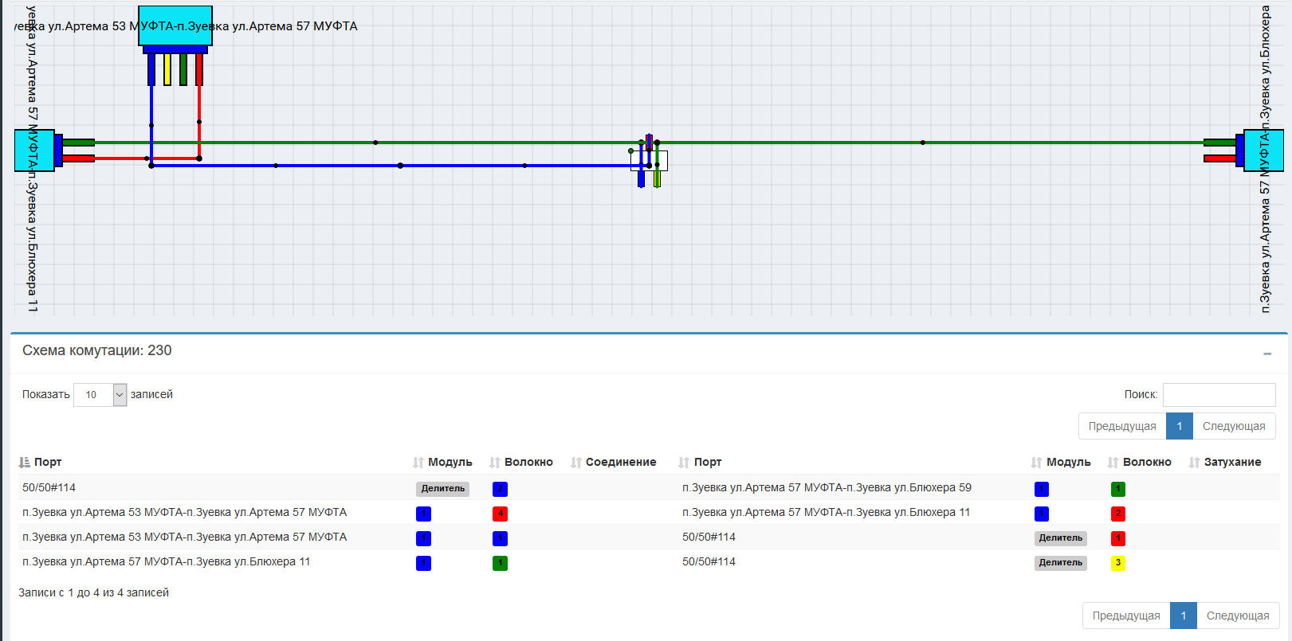Click the long green fiber line in diagram

(797, 143)
